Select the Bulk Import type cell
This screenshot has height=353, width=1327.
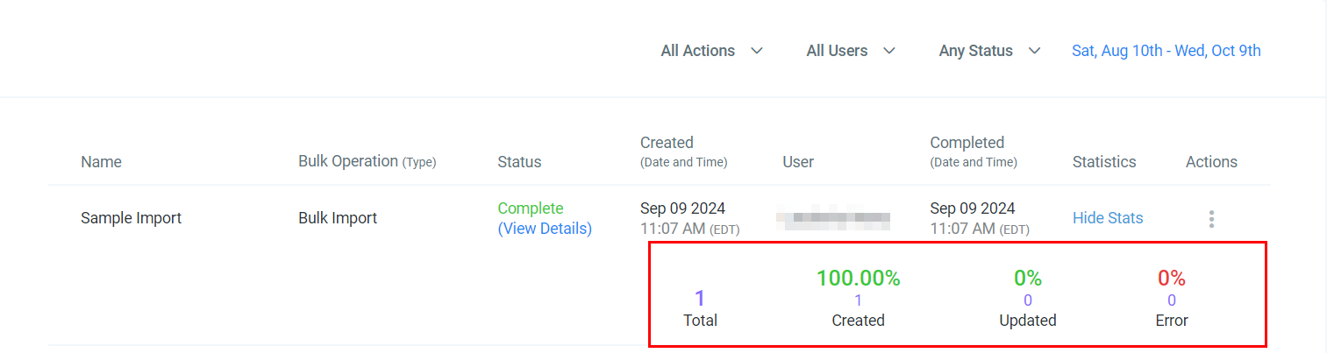pos(338,218)
